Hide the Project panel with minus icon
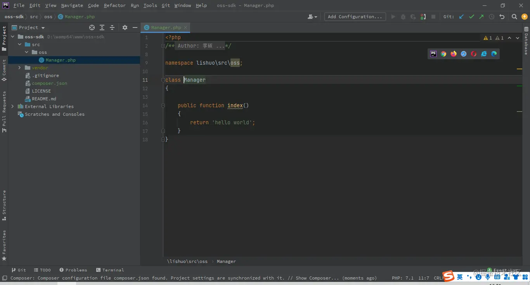Image resolution: width=530 pixels, height=285 pixels. pos(135,27)
